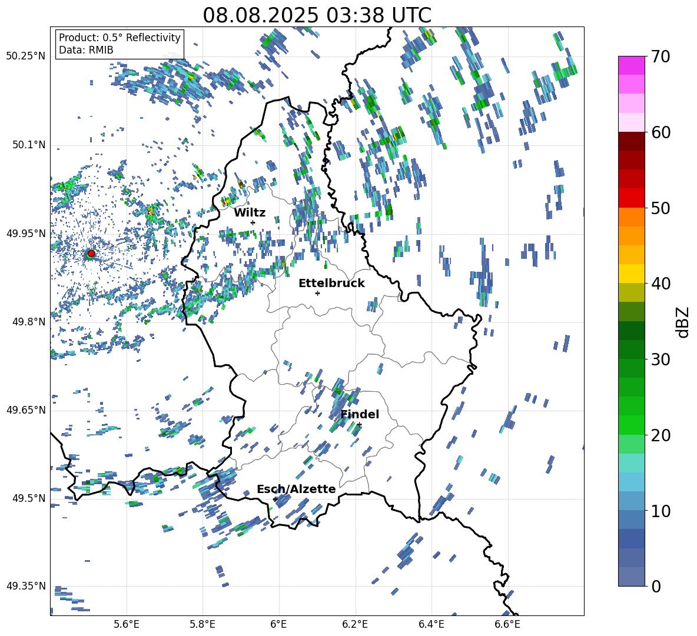Viewport: 697px width, 636px height.
Task: Click the cross marker below Wiltz
Action: click(253, 222)
